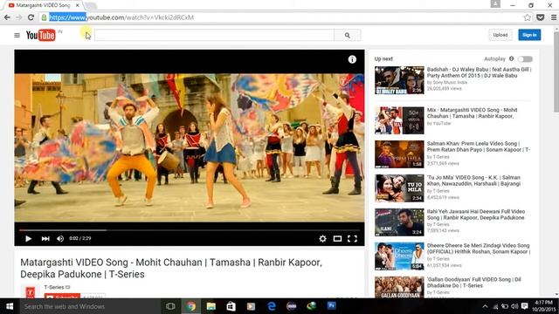Open Windows Store from taskbar
Screen dimensions: 559x314
(231, 306)
